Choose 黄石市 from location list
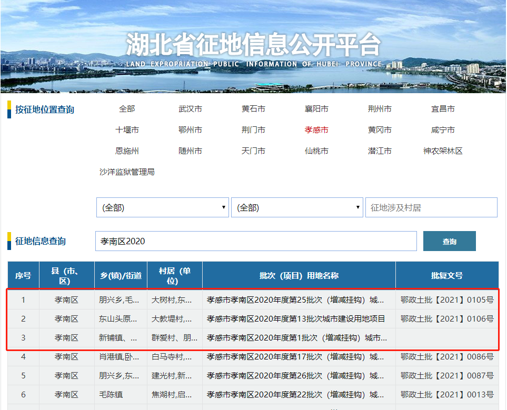Image resolution: width=507 pixels, height=410 pixels. pos(253,109)
